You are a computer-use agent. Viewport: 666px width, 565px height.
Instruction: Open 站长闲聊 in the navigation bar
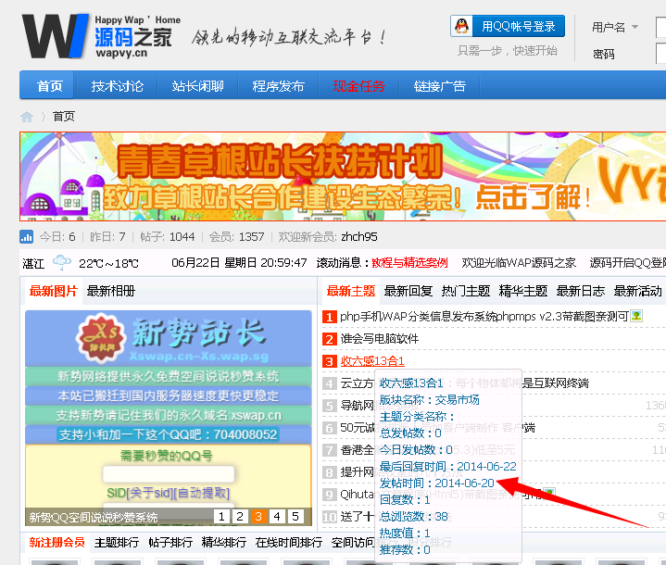[197, 86]
